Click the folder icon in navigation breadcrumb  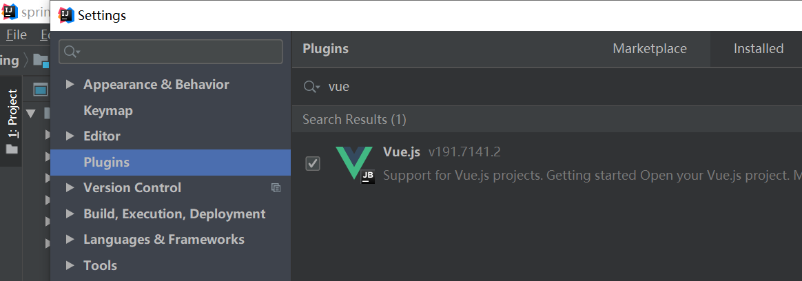click(41, 61)
